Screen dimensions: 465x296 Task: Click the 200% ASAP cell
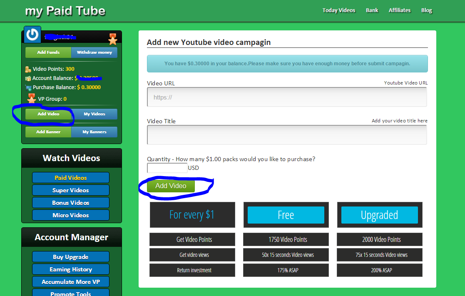(380, 270)
